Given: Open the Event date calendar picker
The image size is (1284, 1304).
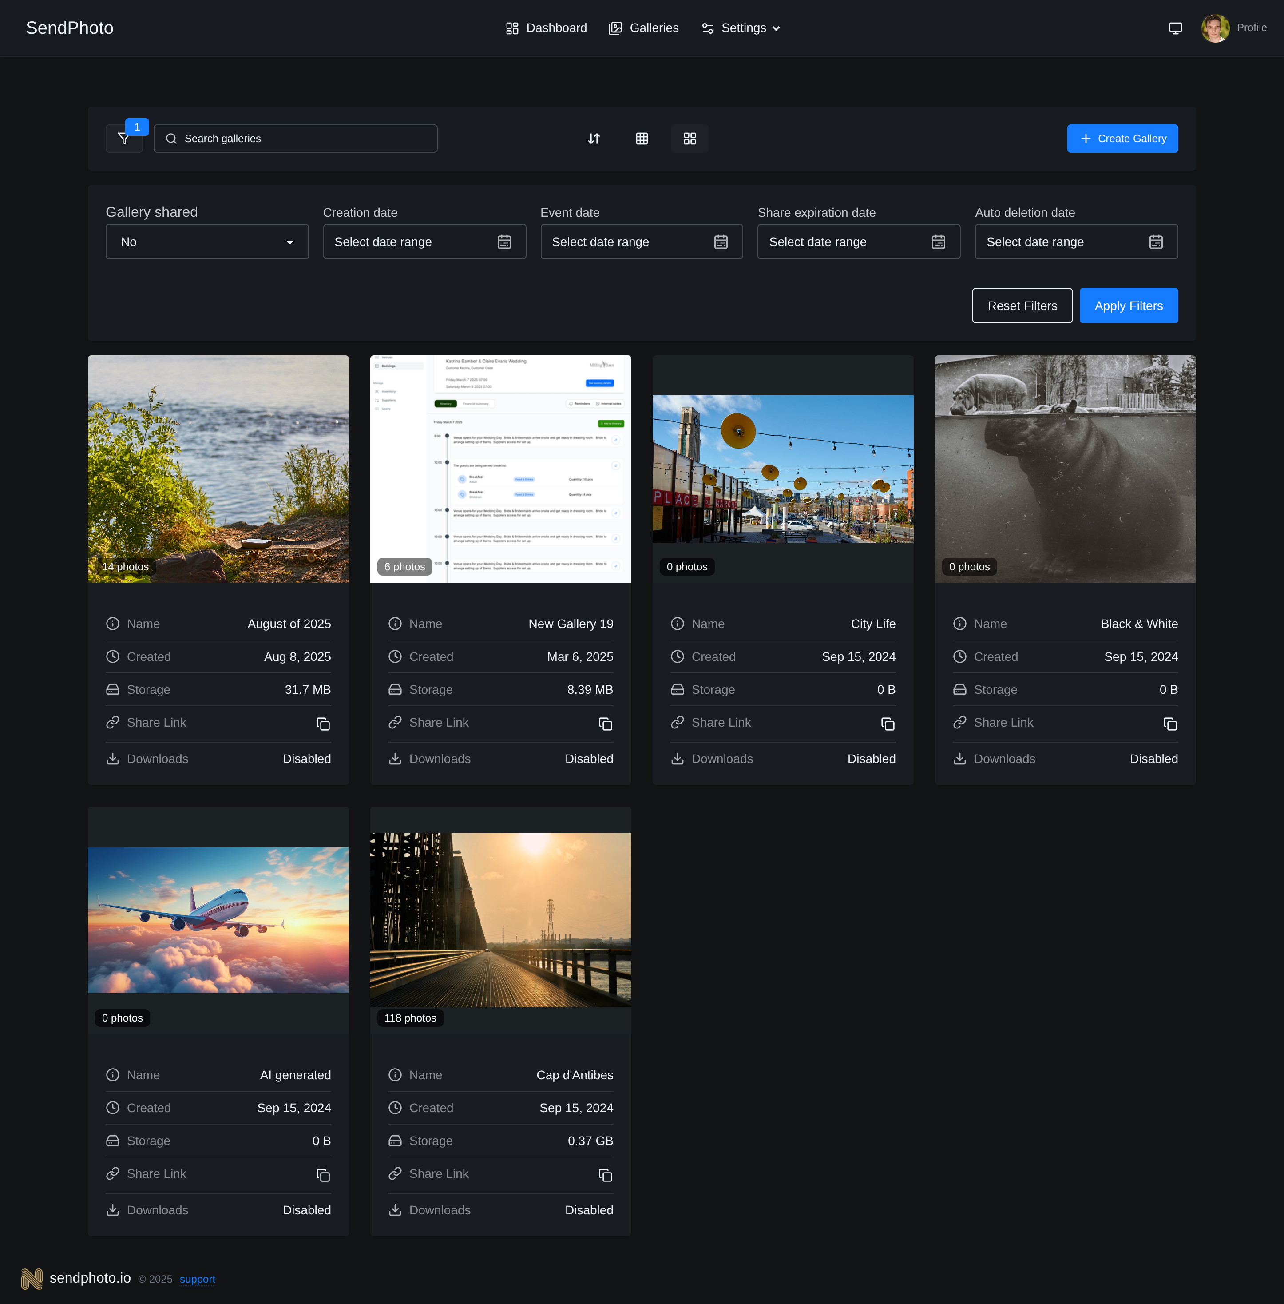Looking at the screenshot, I should tap(721, 242).
